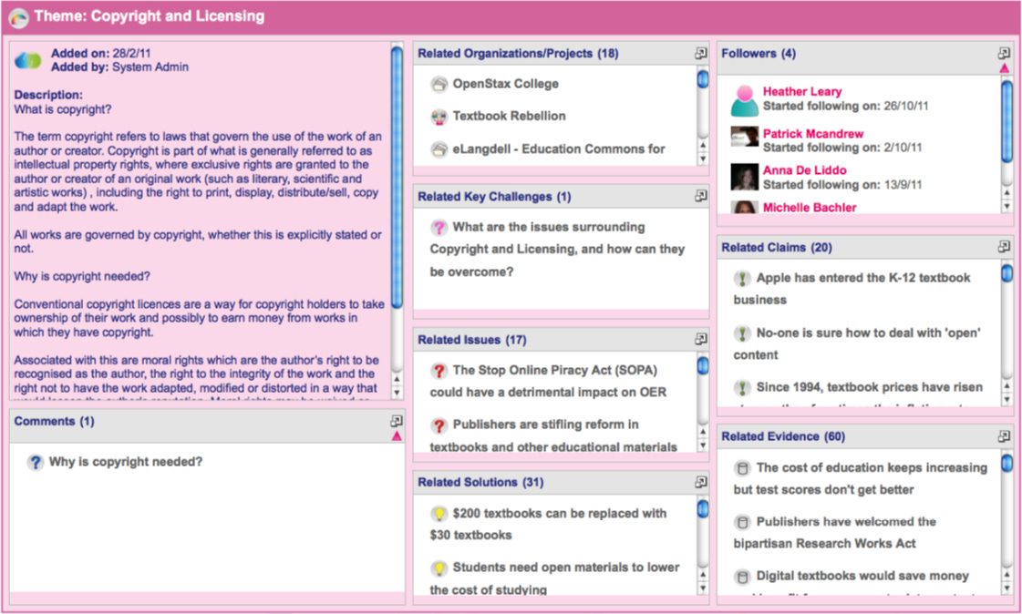This screenshot has height=614, width=1022.
Task: Open $200 textbooks replaced with $30 solution
Action: (548, 524)
